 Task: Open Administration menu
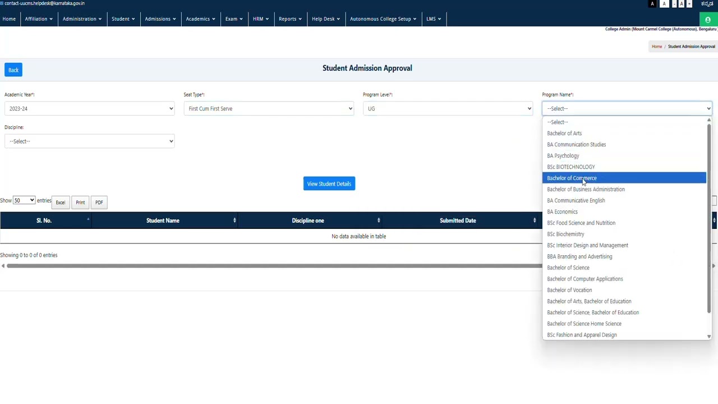pos(82,19)
